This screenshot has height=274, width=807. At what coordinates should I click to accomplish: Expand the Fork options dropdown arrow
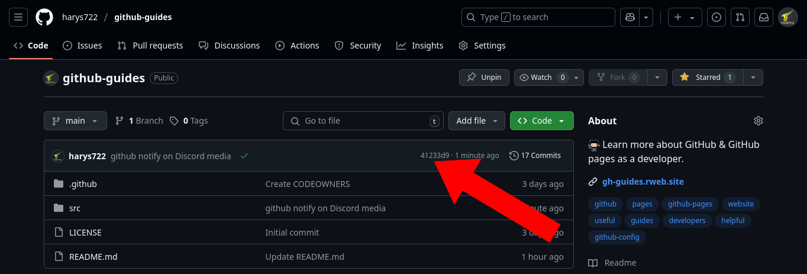[657, 78]
